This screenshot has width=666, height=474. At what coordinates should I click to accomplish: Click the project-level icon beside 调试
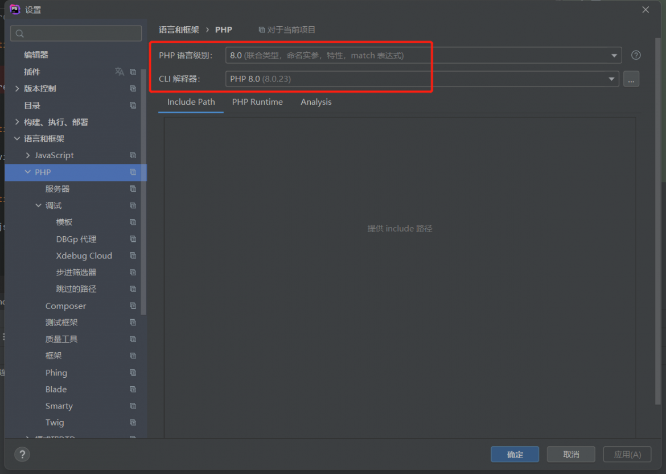click(x=133, y=205)
